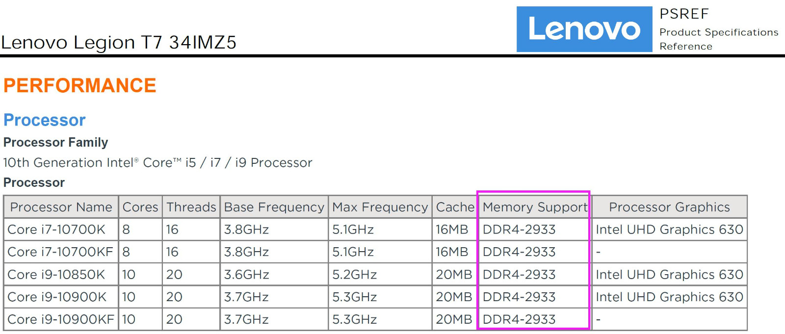
Task: Select the Processor Family bold label
Action: [55, 142]
